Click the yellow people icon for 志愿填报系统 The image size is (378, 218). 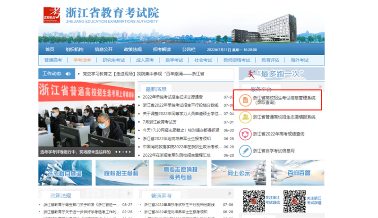pos(245,117)
